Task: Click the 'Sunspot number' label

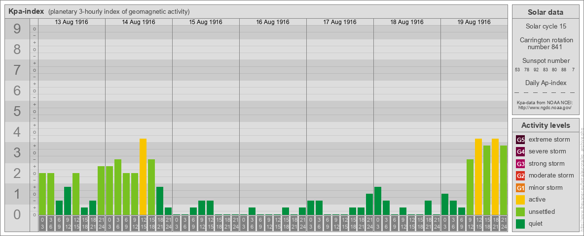Action: [545, 61]
